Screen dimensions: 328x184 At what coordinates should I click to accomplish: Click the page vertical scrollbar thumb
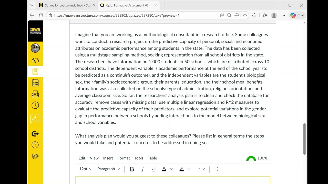304,139
